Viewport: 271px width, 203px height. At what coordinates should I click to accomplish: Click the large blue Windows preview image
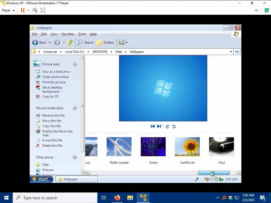[163, 88]
